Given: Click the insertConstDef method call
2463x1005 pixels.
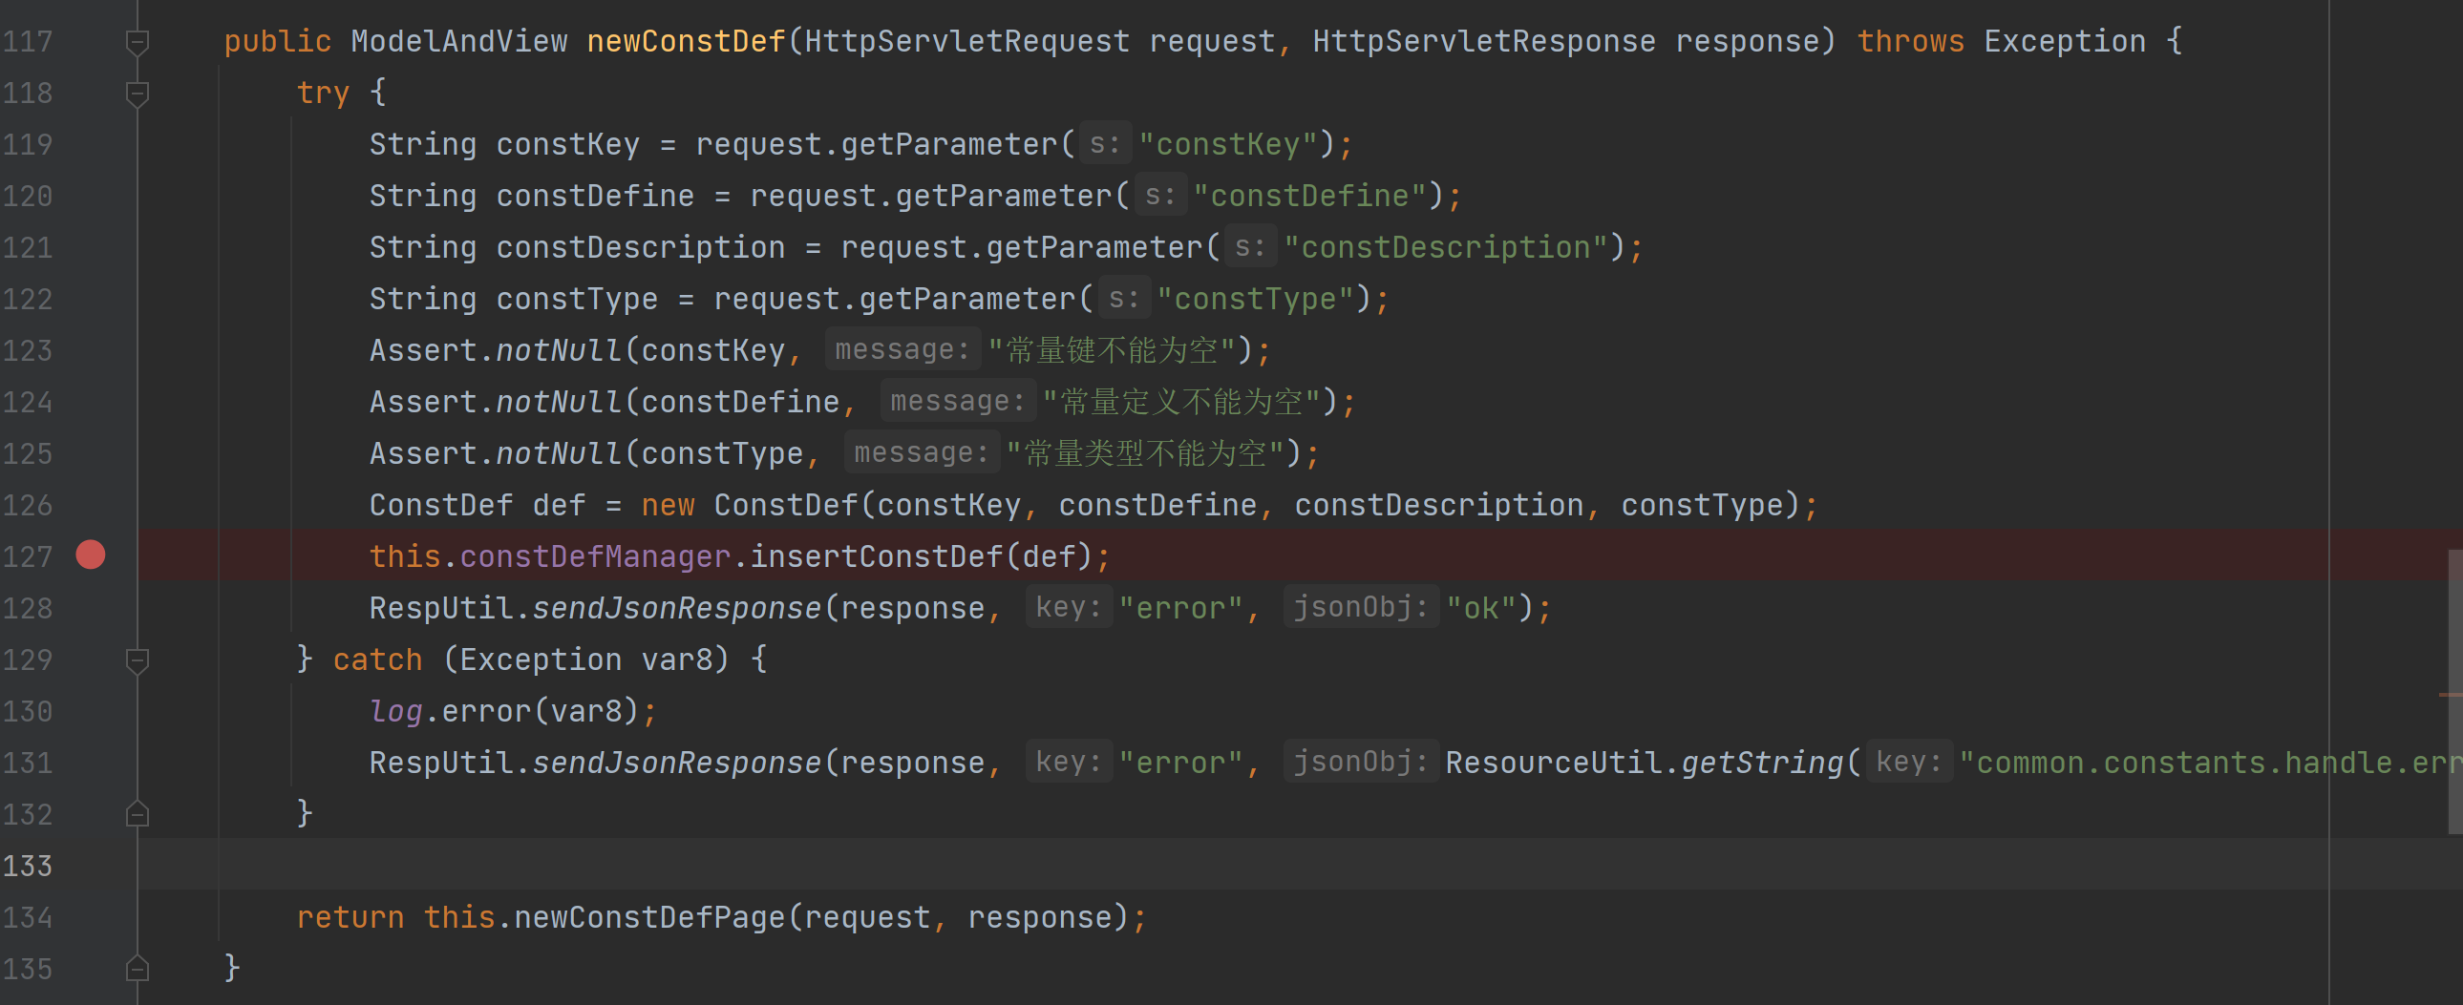Looking at the screenshot, I should pos(875,556).
